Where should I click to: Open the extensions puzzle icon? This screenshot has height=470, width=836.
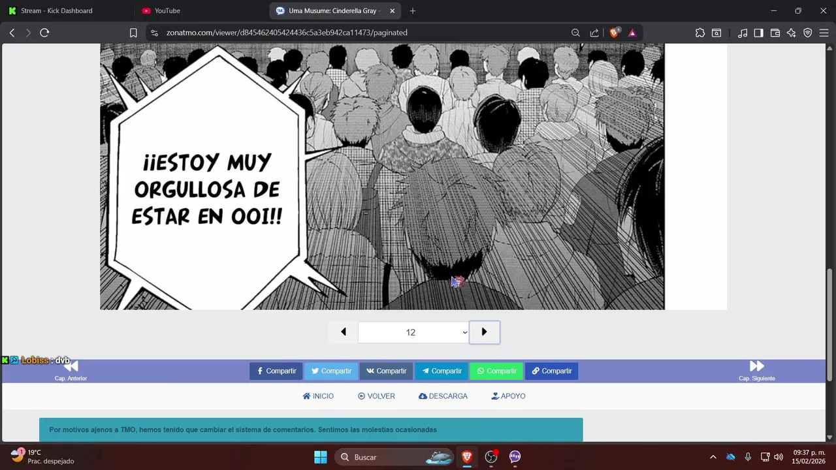coord(700,33)
